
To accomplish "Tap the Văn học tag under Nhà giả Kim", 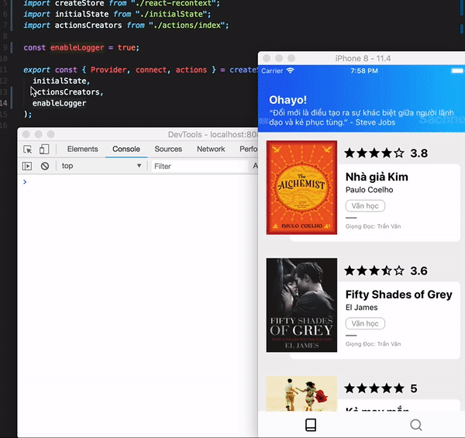I will (x=365, y=205).
